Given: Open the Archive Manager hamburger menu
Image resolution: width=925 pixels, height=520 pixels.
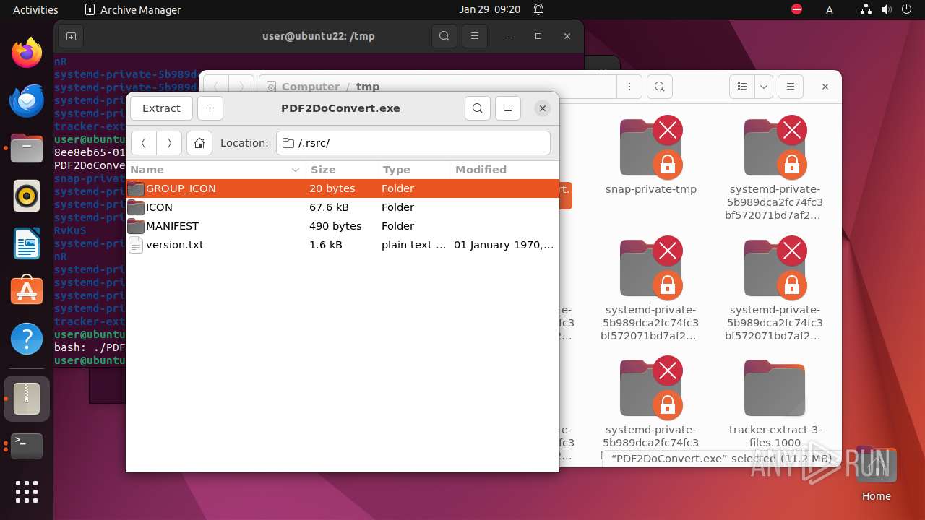Looking at the screenshot, I should tap(508, 108).
